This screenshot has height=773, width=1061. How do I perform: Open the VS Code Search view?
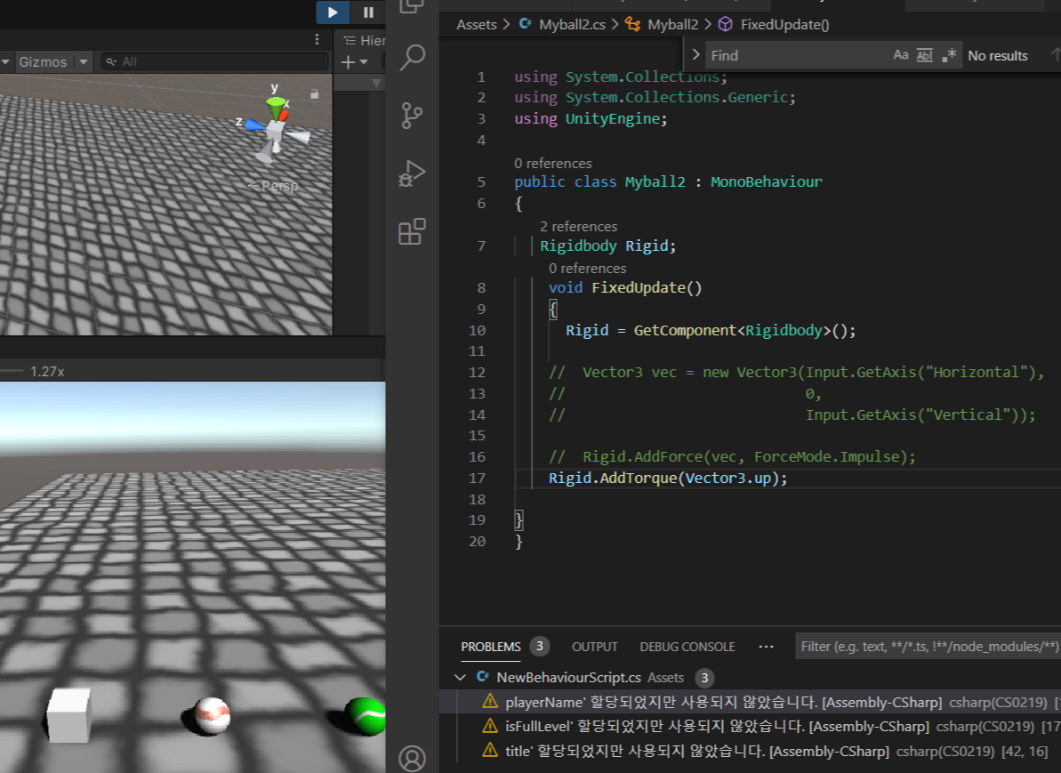pos(412,58)
